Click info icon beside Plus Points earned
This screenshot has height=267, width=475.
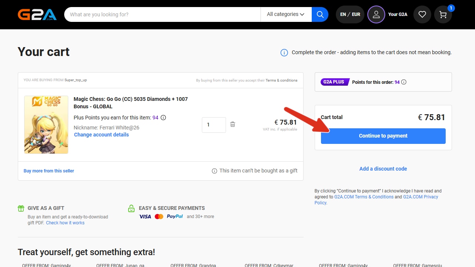point(163,118)
